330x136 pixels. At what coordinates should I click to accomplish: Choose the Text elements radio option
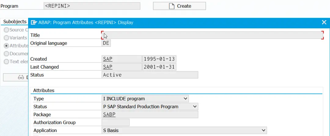pyautogui.click(x=6, y=62)
